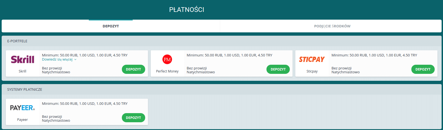Collapse the Systemy Płatnicze section header
This screenshot has width=443, height=130.
pos(25,90)
